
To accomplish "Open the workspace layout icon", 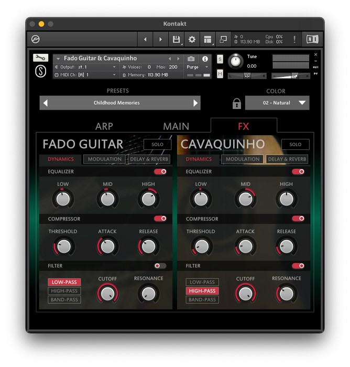I will click(207, 39).
